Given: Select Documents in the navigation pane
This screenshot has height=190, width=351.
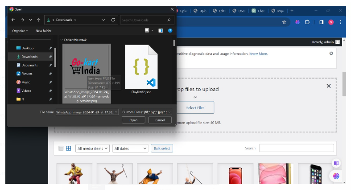Looking at the screenshot, I should point(29,65).
